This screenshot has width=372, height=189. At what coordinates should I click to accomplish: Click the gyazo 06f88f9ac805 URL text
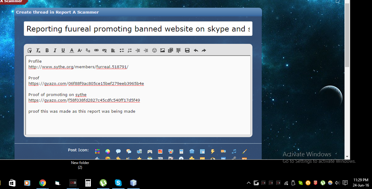coord(86,83)
